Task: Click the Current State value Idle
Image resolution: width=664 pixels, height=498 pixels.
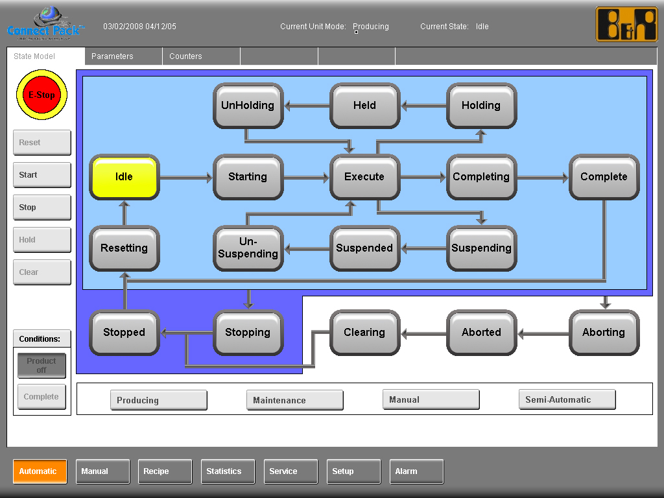Action: 482,26
